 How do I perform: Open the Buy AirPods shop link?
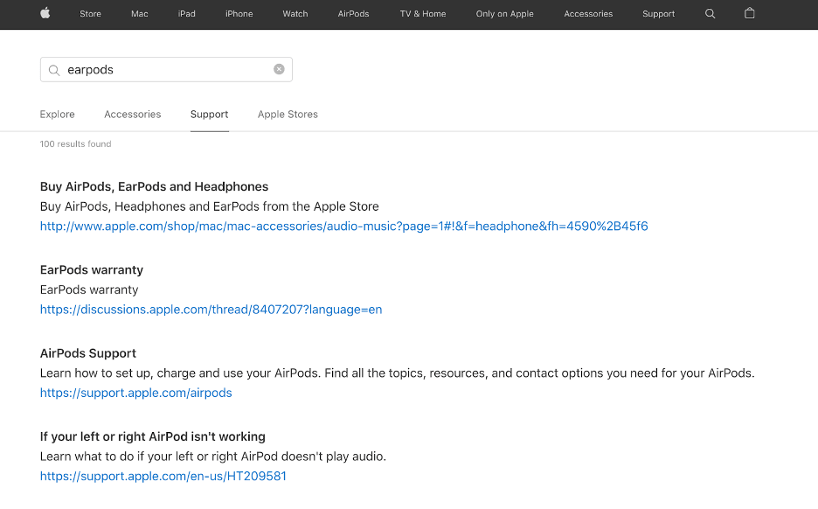343,226
